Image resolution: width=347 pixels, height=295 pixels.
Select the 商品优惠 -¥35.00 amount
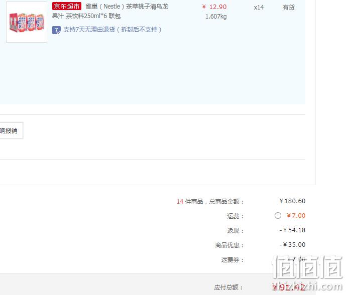pyautogui.click(x=292, y=245)
